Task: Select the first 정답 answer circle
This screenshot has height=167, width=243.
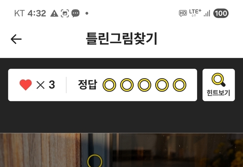Action: [x=109, y=85]
